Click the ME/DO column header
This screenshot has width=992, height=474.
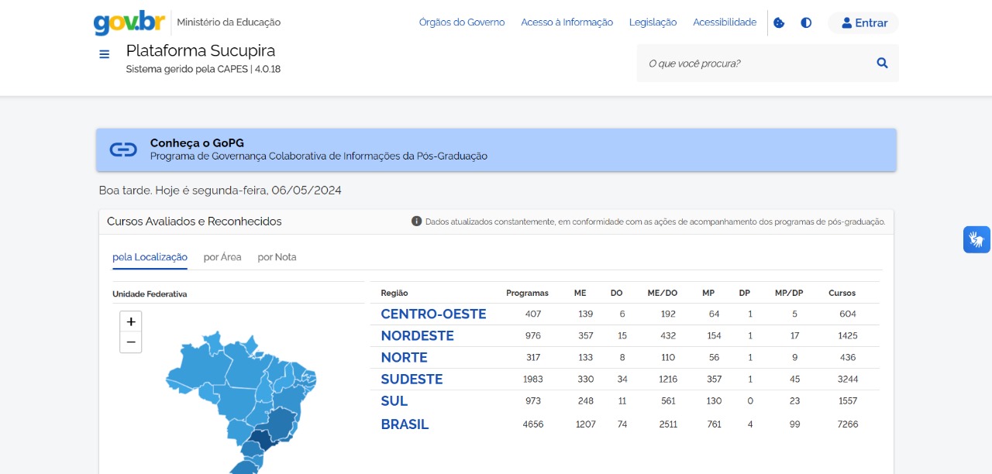pos(663,293)
